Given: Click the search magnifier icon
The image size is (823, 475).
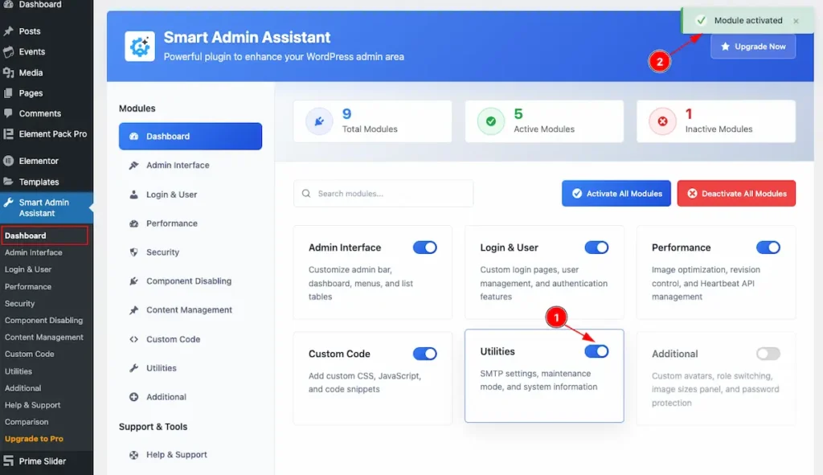Looking at the screenshot, I should (306, 193).
